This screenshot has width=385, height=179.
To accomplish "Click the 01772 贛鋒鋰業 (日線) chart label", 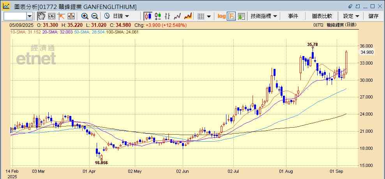I will point(335,25).
